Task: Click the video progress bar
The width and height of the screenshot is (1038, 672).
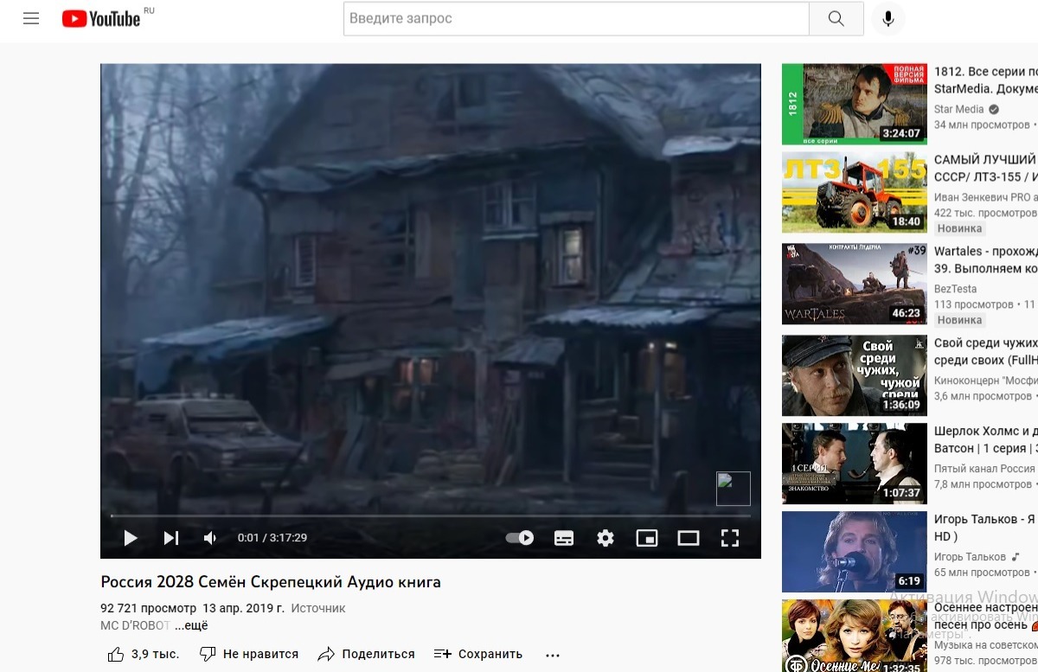Action: coord(430,516)
